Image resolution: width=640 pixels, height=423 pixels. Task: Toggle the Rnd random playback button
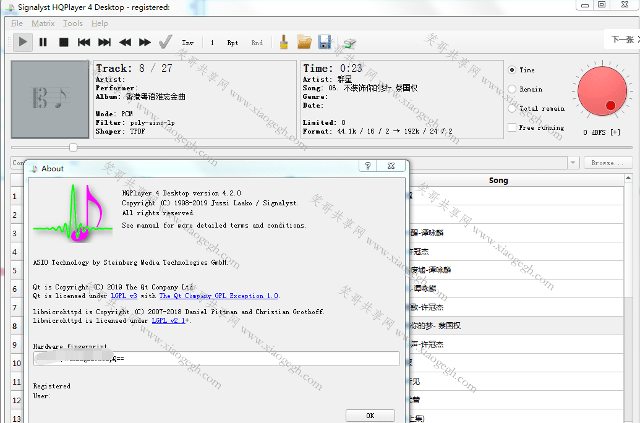(257, 43)
